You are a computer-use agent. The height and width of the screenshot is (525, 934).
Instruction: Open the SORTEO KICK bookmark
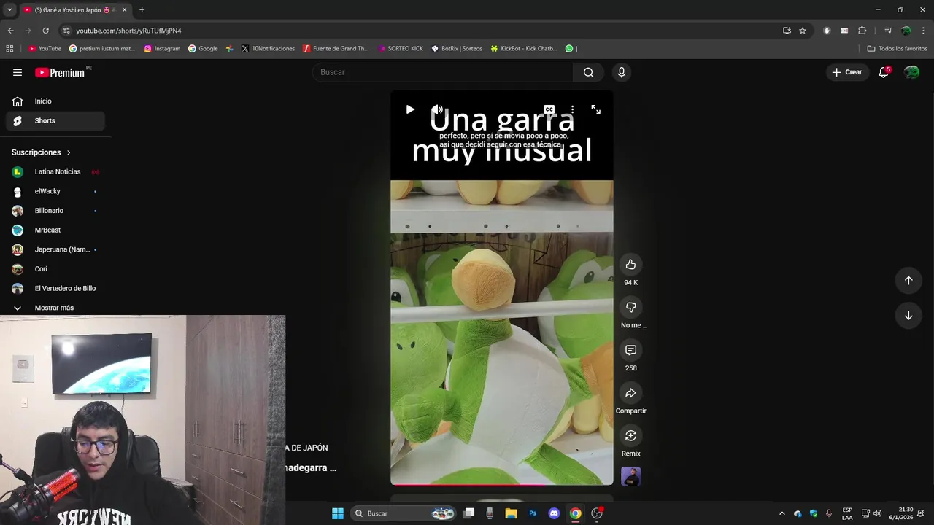click(401, 49)
